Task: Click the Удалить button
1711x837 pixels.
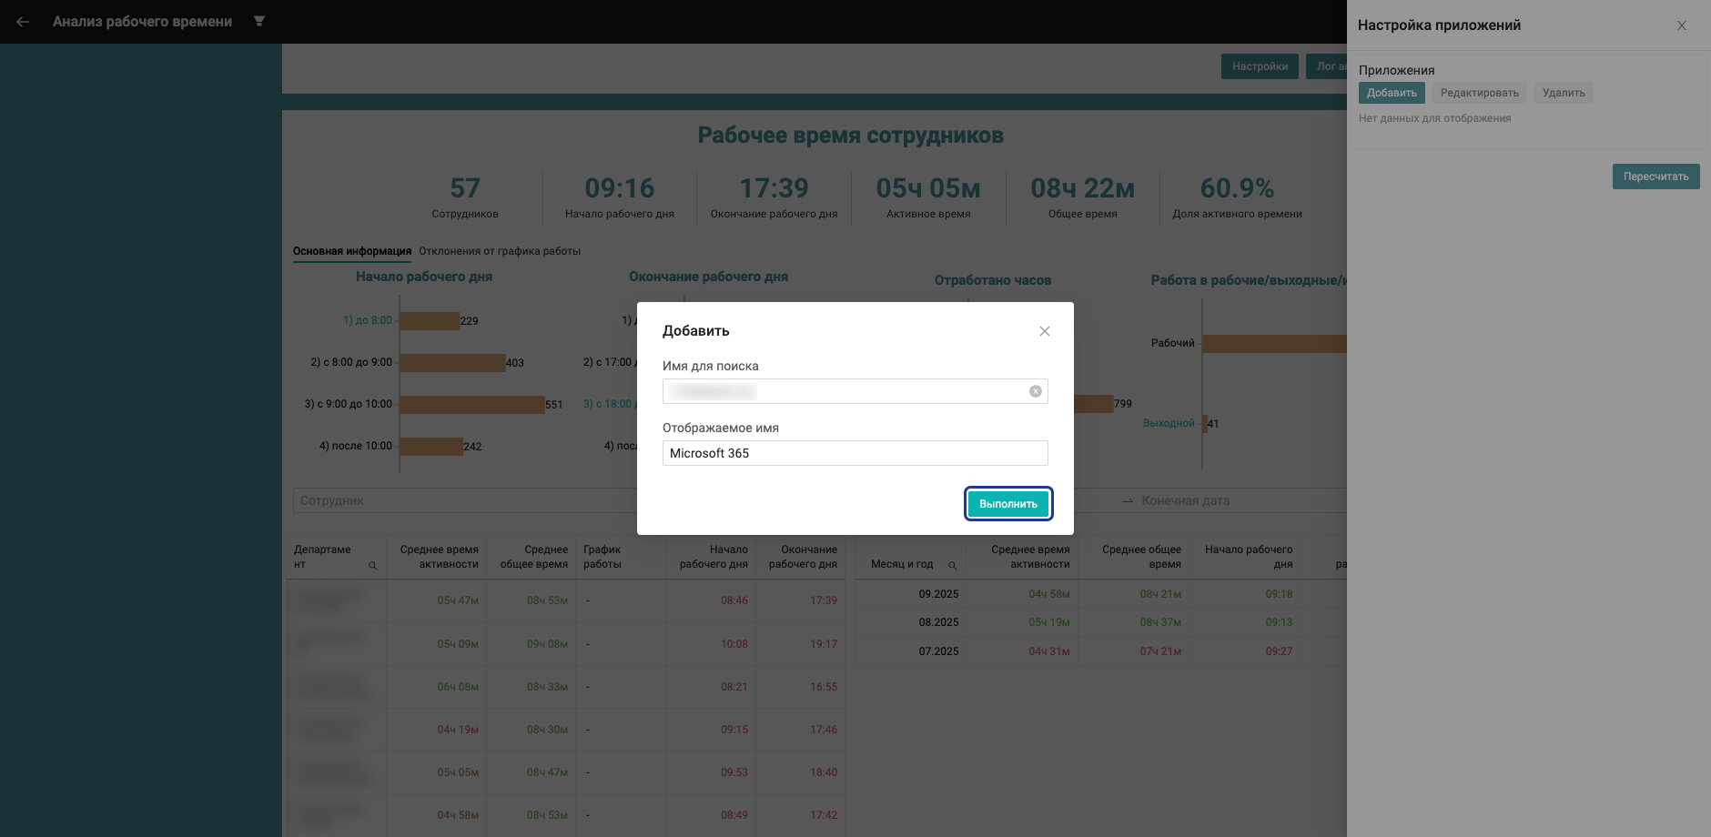Action: [x=1563, y=93]
